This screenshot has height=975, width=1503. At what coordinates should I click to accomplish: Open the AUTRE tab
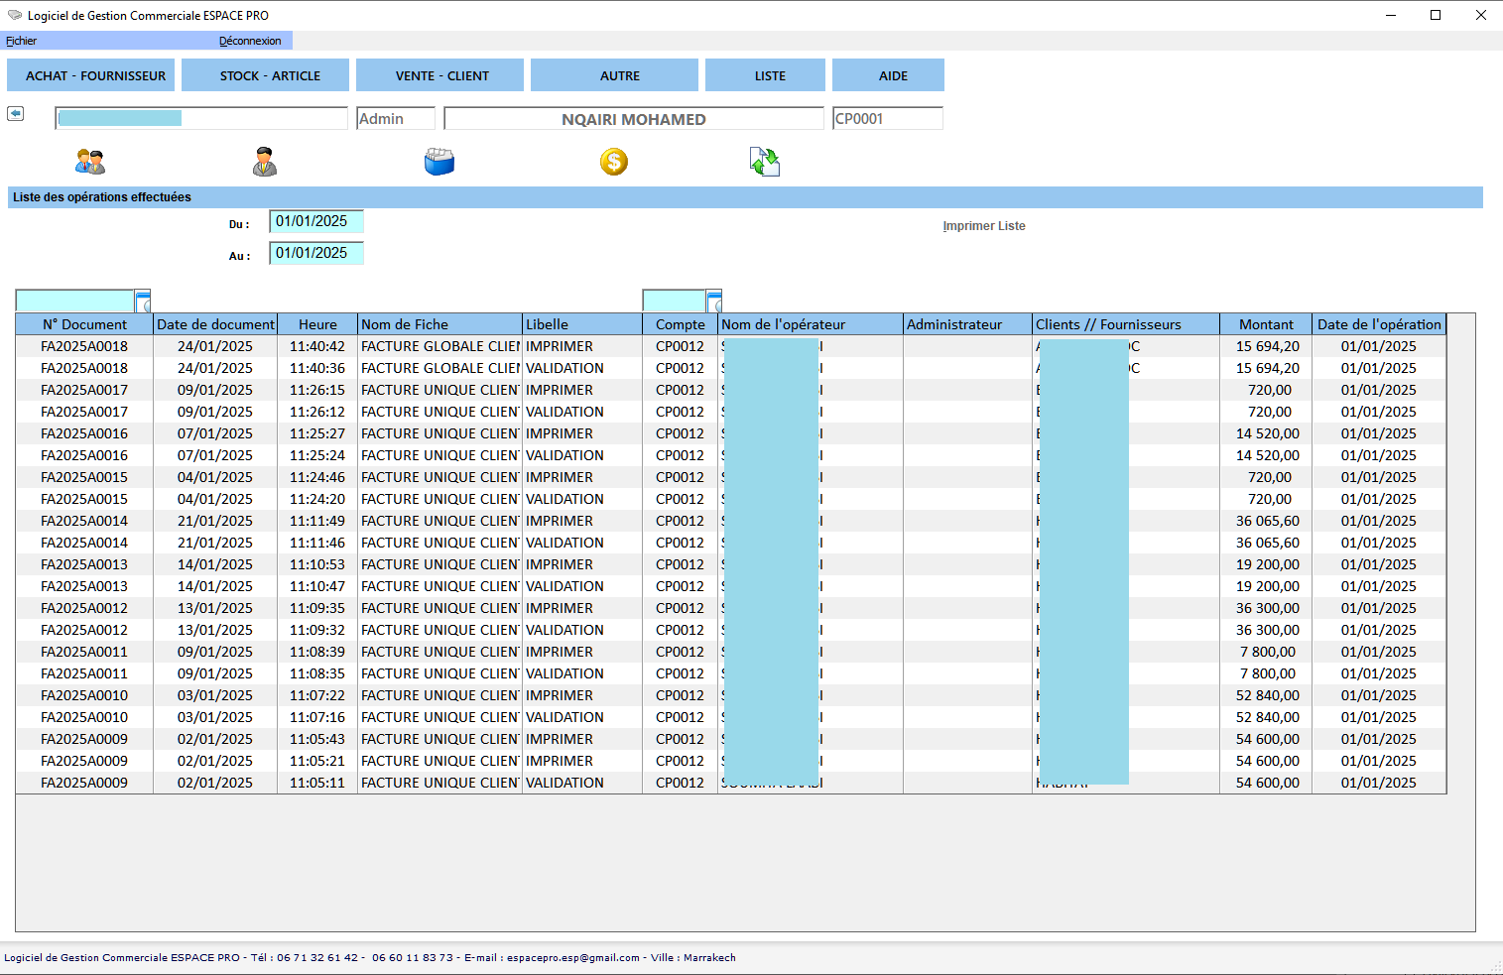615,75
